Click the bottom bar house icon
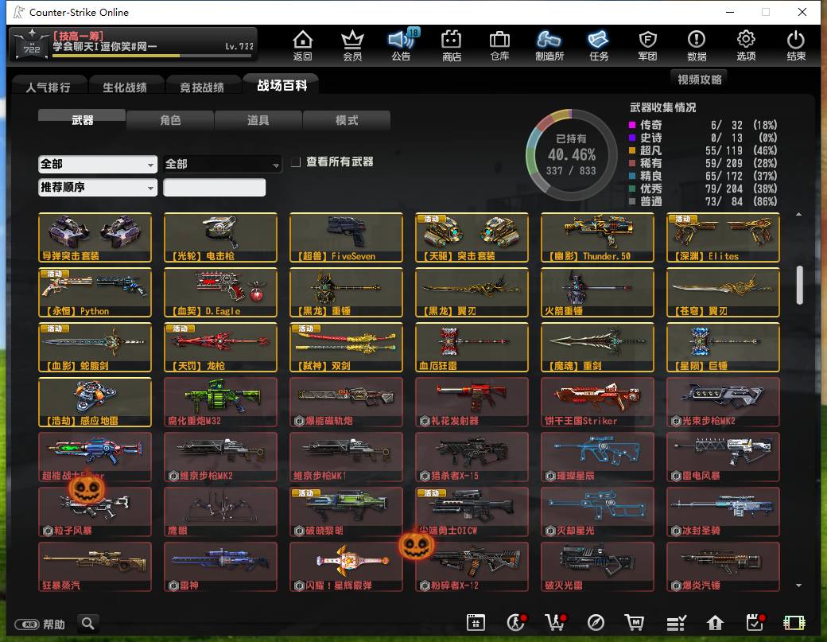The height and width of the screenshot is (642, 827). (x=715, y=622)
